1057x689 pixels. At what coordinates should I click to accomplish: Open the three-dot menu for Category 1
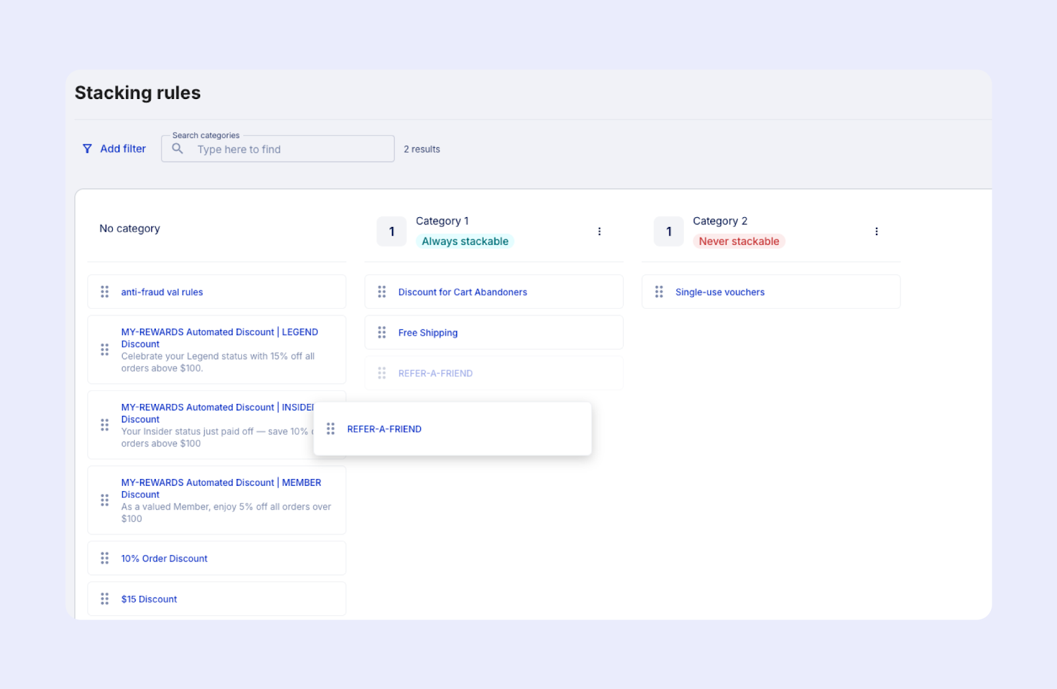click(599, 231)
